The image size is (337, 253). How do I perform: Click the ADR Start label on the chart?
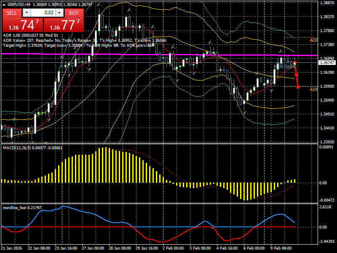[x=285, y=67]
